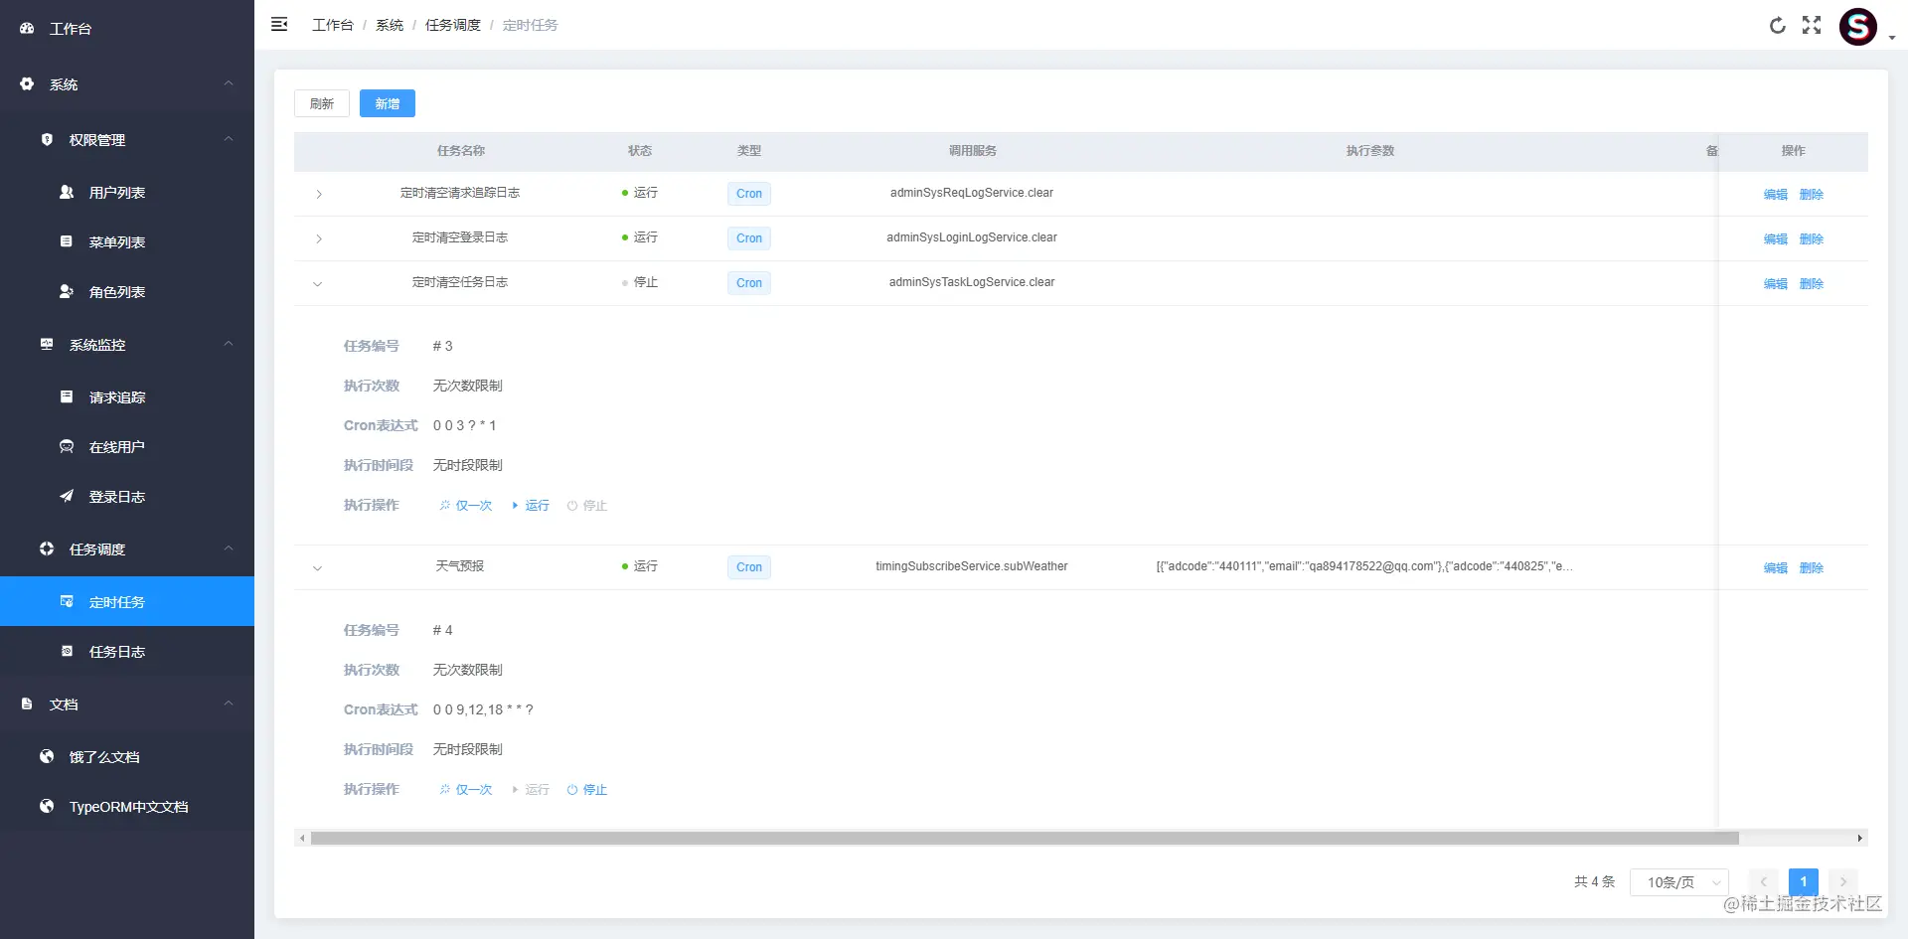
Task: Click the 工作台 dashboard icon in sidebar
Action: point(27,29)
